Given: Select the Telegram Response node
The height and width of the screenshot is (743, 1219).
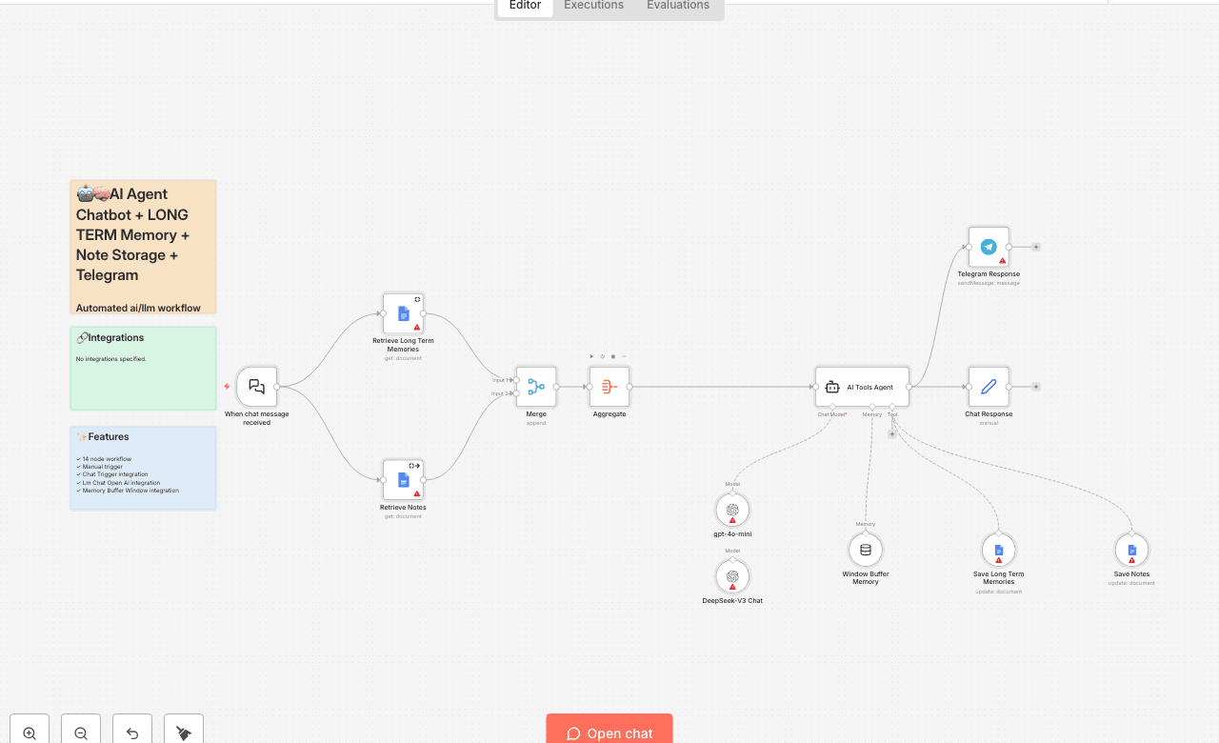Looking at the screenshot, I should 989,245.
